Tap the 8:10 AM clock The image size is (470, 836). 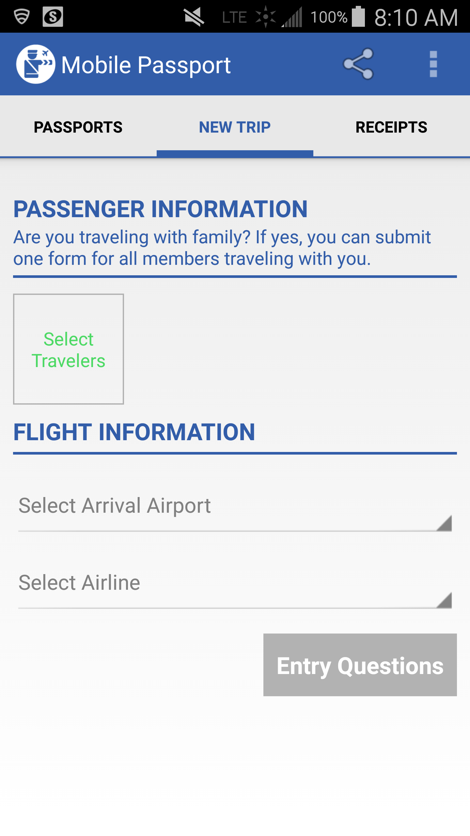pyautogui.click(x=416, y=17)
